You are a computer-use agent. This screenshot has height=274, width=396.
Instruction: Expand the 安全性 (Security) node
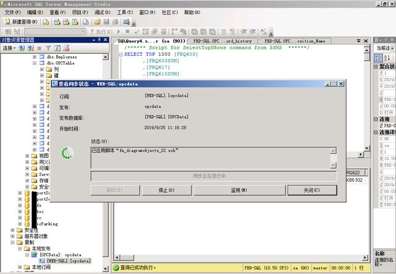click(13, 230)
